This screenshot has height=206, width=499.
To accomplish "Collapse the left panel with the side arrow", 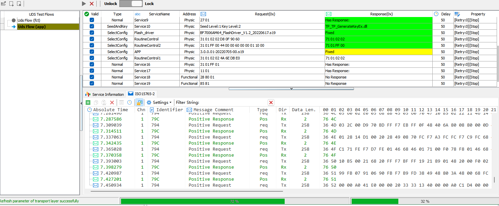I will [82, 103].
